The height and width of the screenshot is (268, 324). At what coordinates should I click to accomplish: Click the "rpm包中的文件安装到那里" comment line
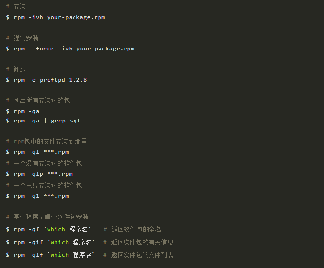tap(47, 141)
